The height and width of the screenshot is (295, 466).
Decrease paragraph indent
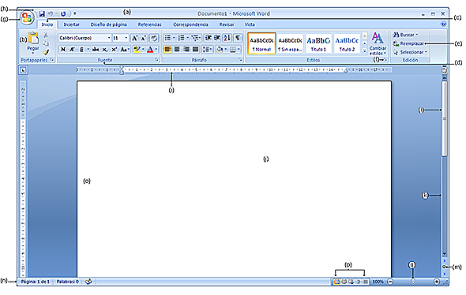coord(209,38)
